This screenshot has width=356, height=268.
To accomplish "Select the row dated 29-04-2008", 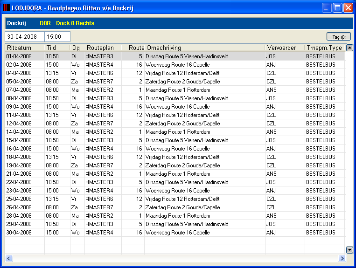I will pos(175,224).
